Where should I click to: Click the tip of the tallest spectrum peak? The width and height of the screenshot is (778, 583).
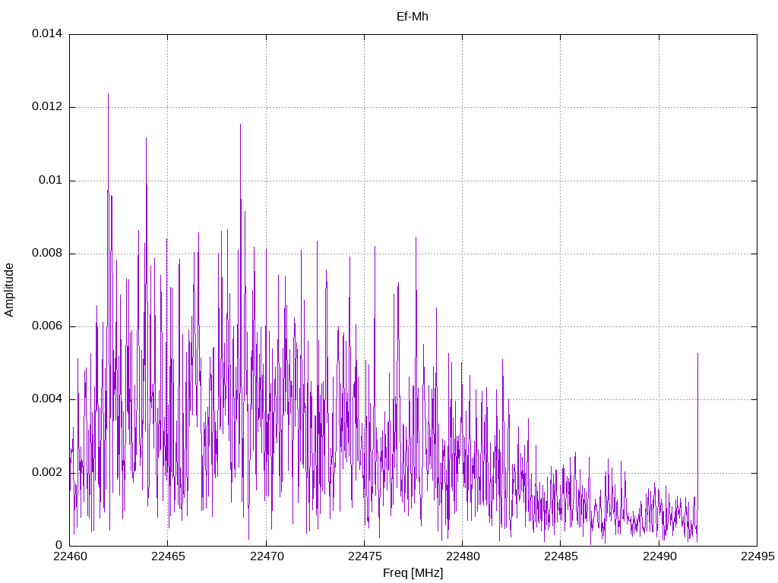108,94
